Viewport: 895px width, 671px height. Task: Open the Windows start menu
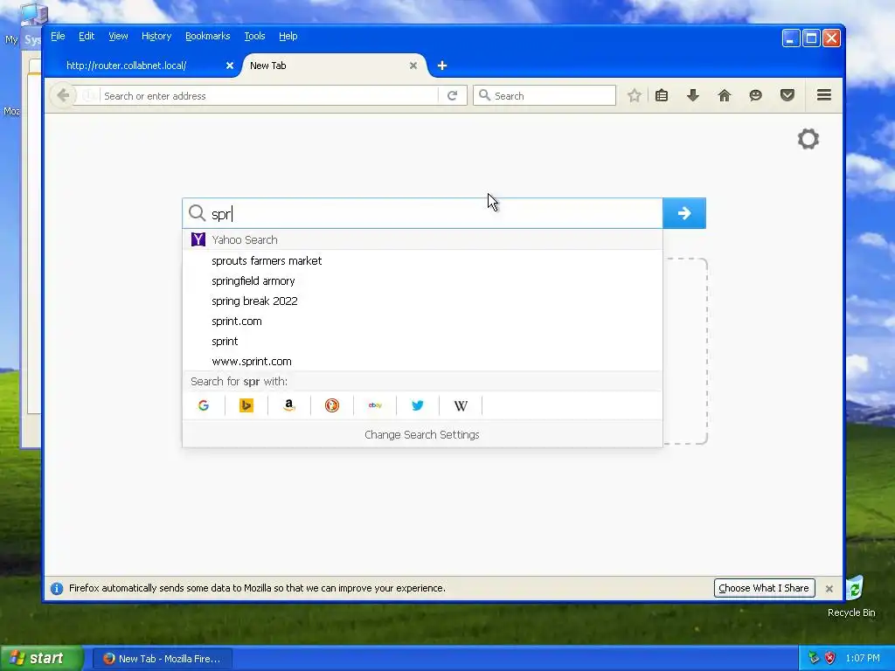pos(42,659)
